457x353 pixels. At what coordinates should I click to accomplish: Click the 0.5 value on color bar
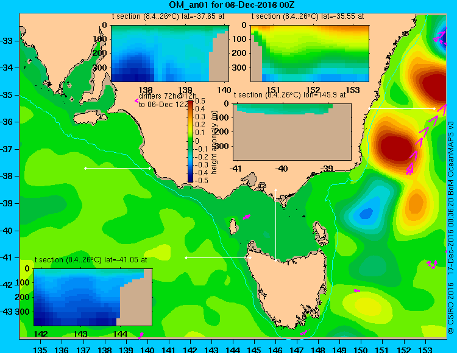pyautogui.click(x=200, y=100)
